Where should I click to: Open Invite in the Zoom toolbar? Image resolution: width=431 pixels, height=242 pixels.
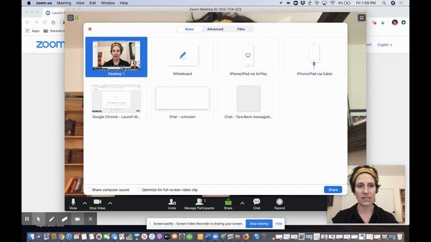tap(172, 204)
